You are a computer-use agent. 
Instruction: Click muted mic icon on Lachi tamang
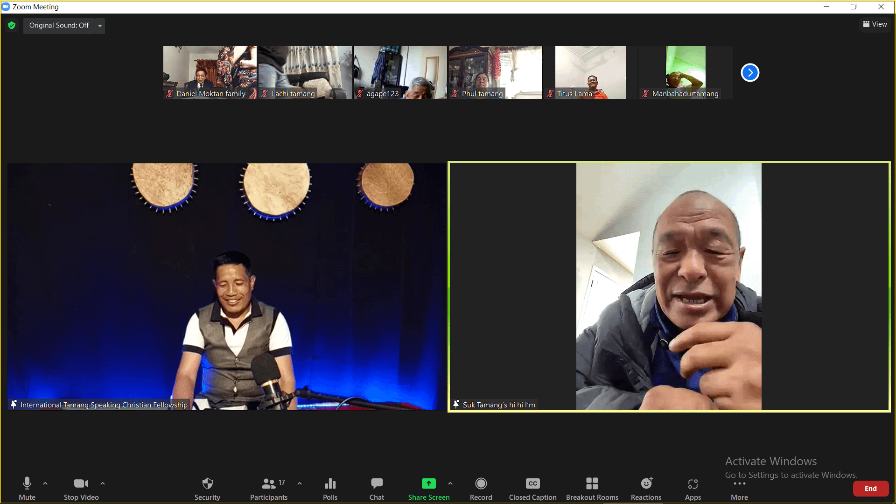tap(265, 94)
